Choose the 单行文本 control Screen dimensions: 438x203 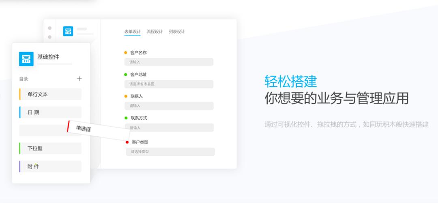(x=50, y=94)
